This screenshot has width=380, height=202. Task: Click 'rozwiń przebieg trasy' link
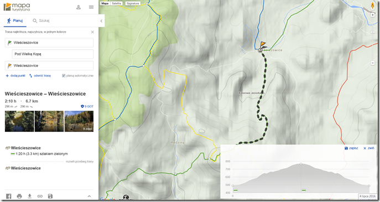(x=80, y=162)
